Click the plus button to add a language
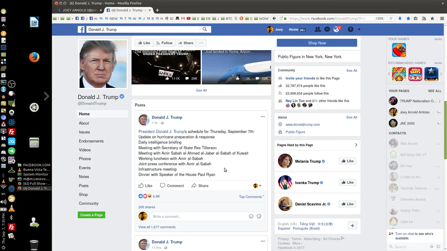Viewport: 447px width, 251px height. tap(352, 226)
